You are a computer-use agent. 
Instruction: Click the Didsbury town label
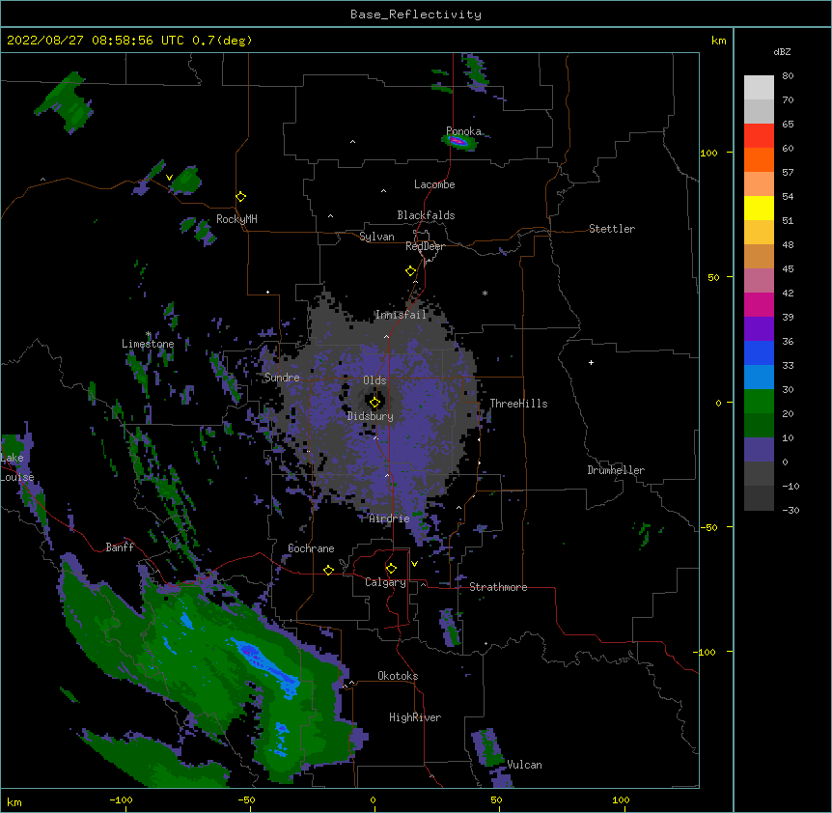click(x=371, y=416)
